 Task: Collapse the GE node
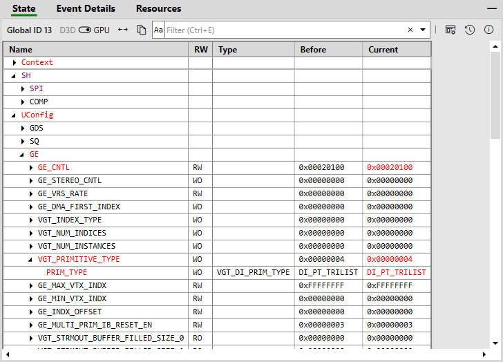pos(22,155)
